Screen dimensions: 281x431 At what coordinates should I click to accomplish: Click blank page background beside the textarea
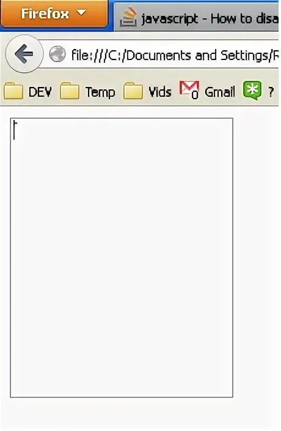(x=257, y=258)
